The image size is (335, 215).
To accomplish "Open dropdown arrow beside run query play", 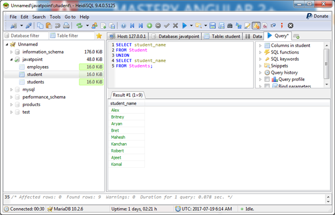I will tap(191, 26).
